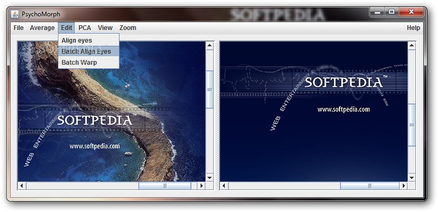Maximize the PsychoMorph window

[392, 12]
